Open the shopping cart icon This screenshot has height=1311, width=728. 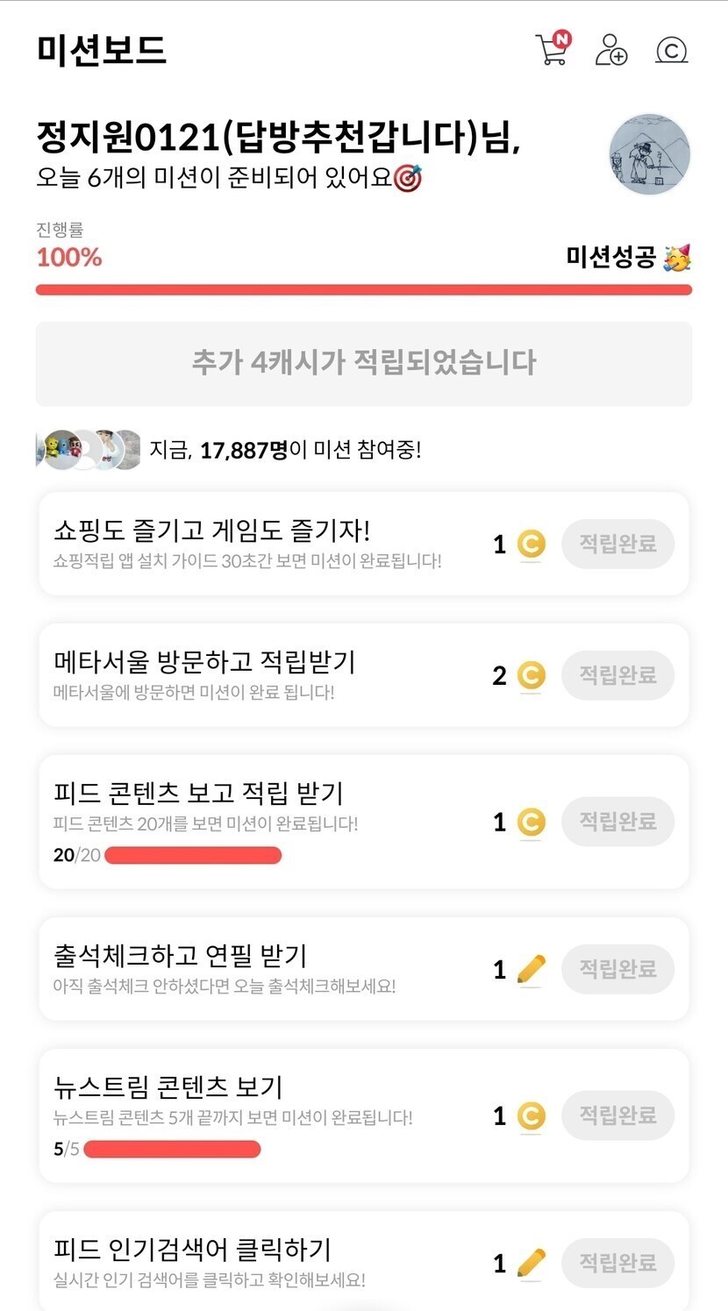click(553, 49)
